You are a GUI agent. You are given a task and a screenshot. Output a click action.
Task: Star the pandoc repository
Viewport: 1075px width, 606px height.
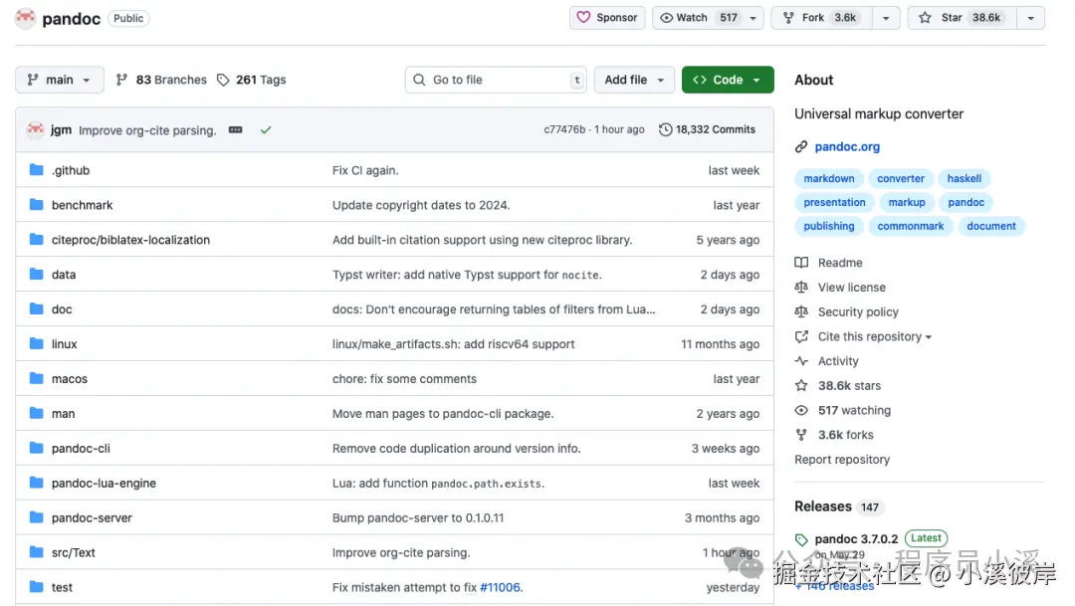point(962,18)
